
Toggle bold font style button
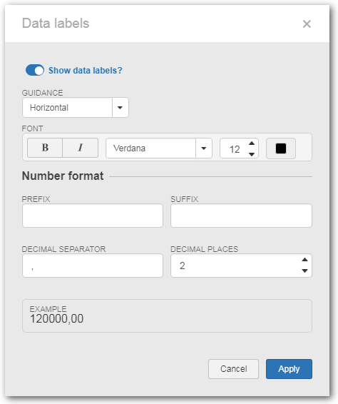coord(45,148)
